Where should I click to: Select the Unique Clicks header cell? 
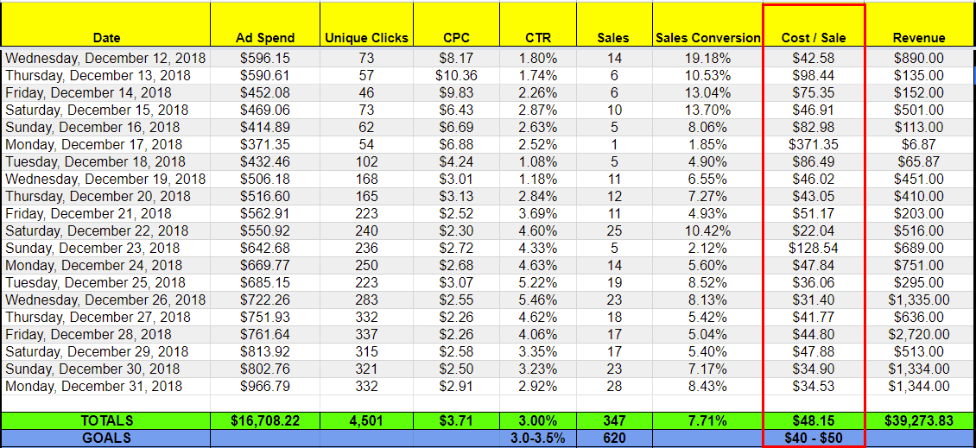coord(366,26)
